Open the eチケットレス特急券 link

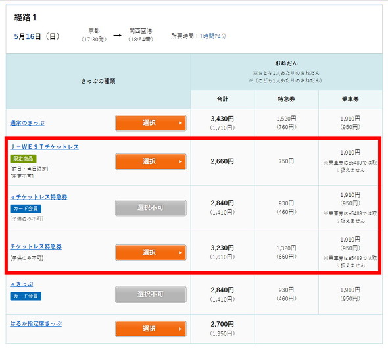(x=39, y=197)
